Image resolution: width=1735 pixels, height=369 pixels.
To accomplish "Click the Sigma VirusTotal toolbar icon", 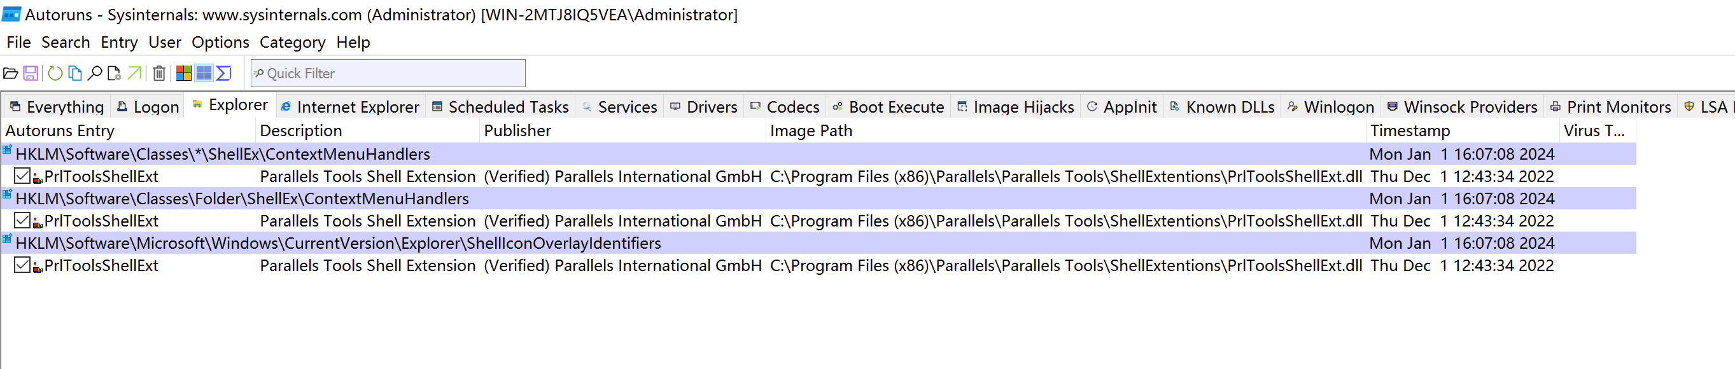I will [223, 73].
